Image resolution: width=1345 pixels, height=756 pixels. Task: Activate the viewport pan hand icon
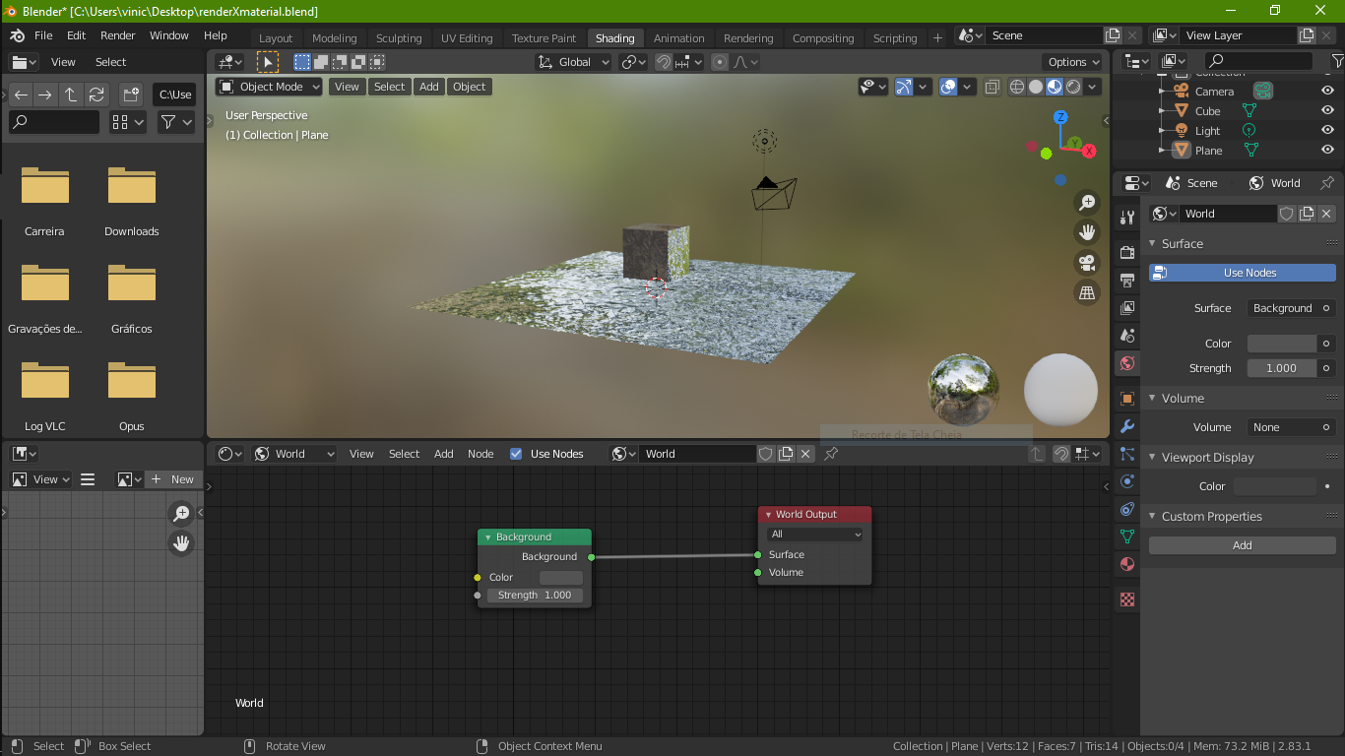pos(1087,232)
